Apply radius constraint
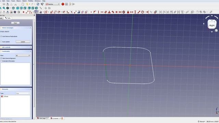 (x=142, y=12)
